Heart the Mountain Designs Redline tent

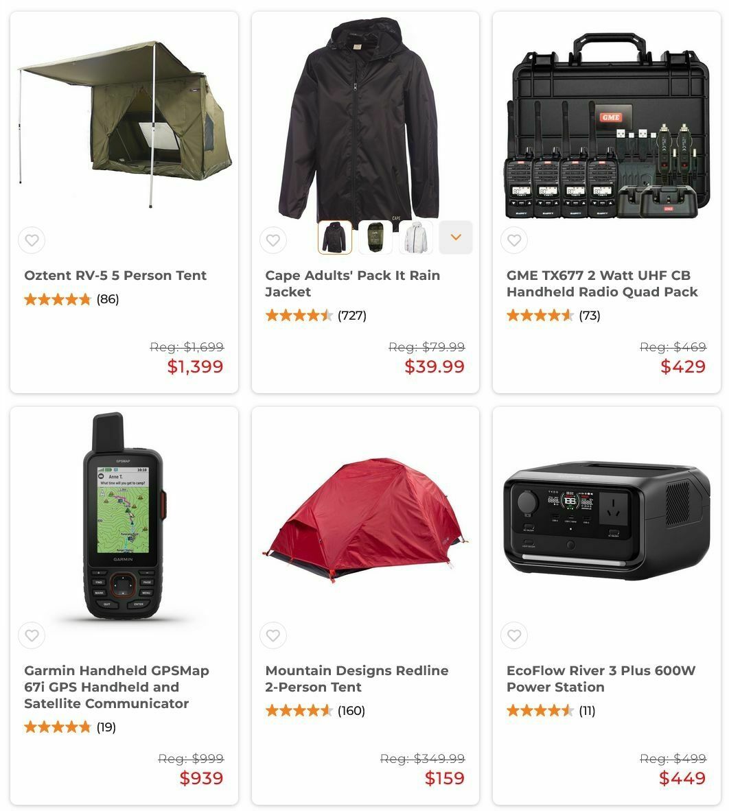point(273,635)
